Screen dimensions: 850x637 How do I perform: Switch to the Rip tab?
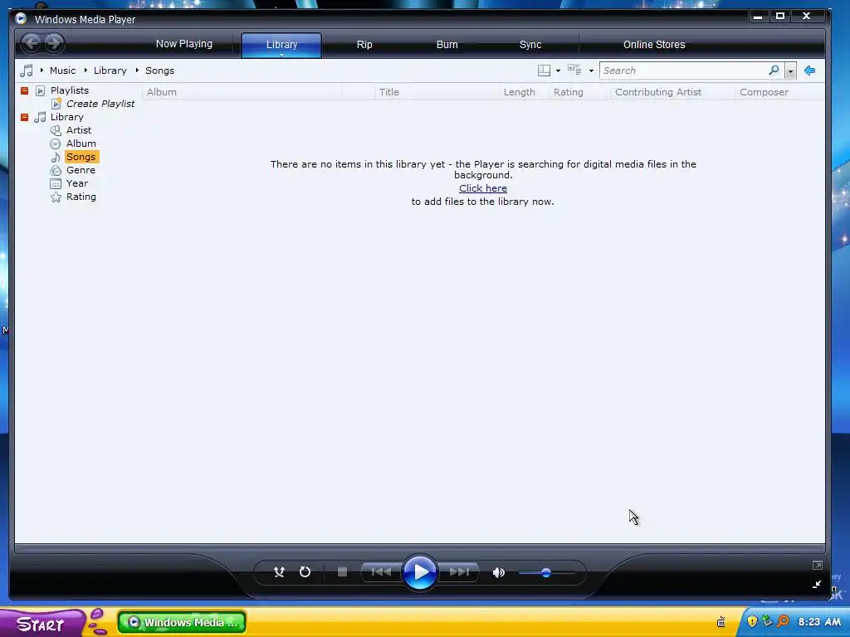click(364, 45)
